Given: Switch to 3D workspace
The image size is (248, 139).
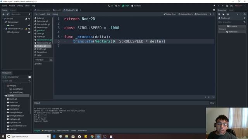Looking at the screenshot, I should click(117, 6).
